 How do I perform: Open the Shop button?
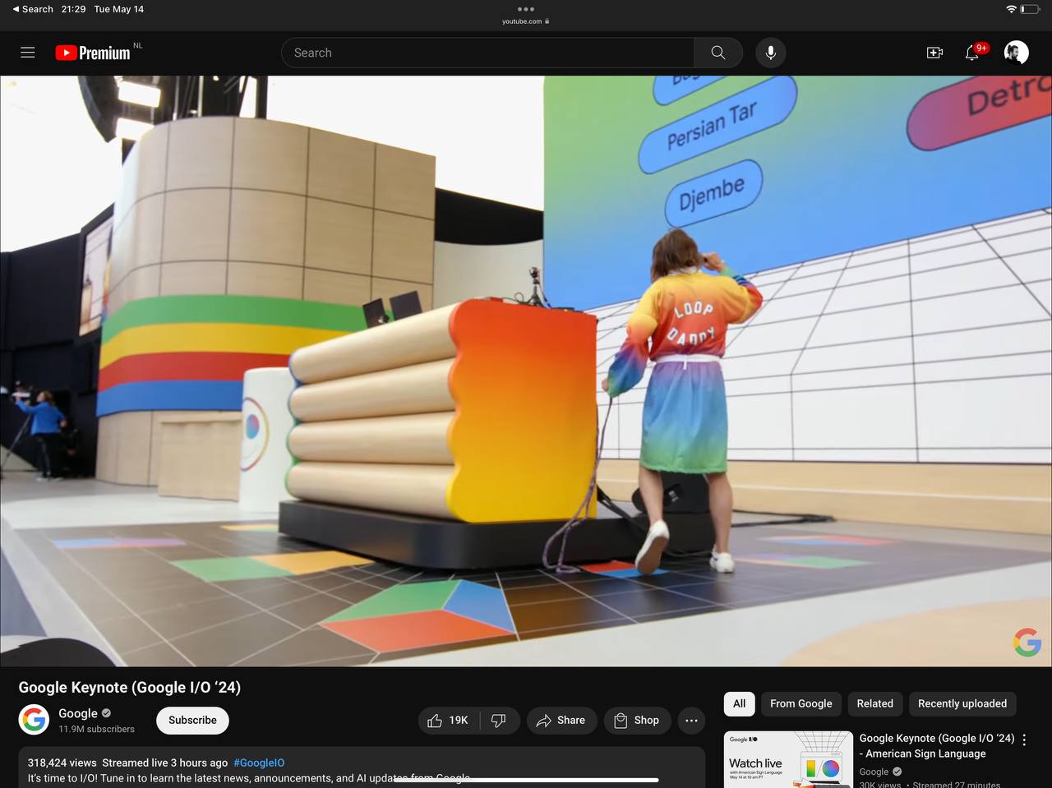(638, 721)
